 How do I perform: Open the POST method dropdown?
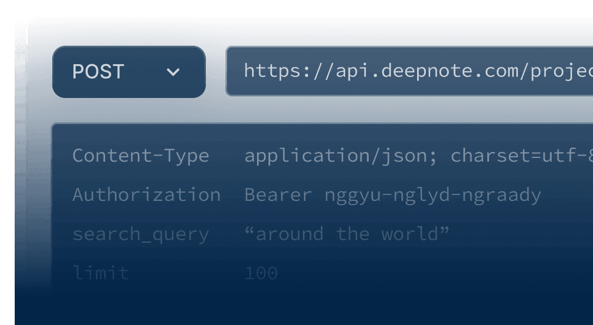(129, 72)
